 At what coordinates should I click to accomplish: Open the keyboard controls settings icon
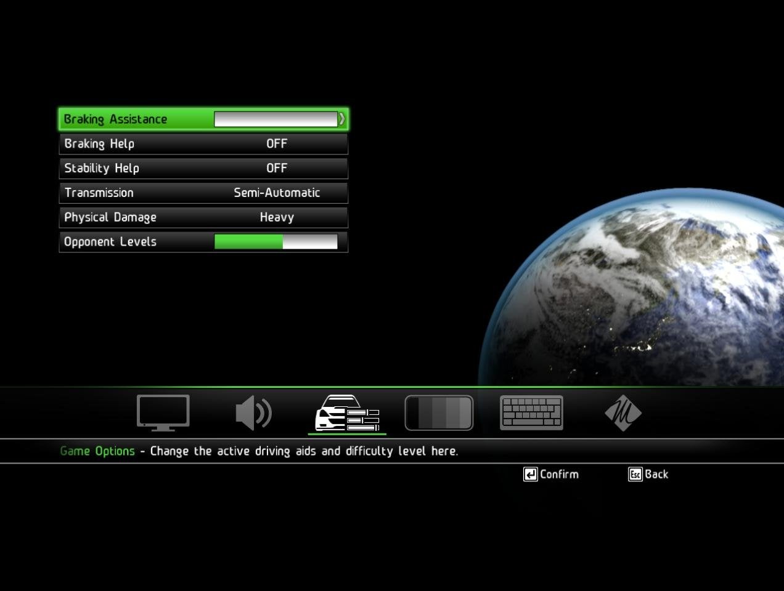531,412
